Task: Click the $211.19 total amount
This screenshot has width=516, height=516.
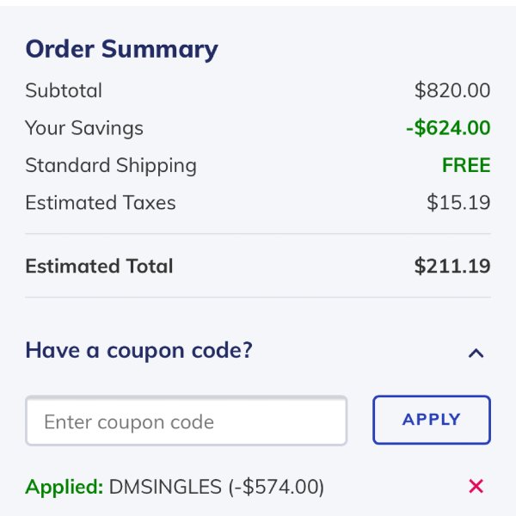Action: click(451, 267)
